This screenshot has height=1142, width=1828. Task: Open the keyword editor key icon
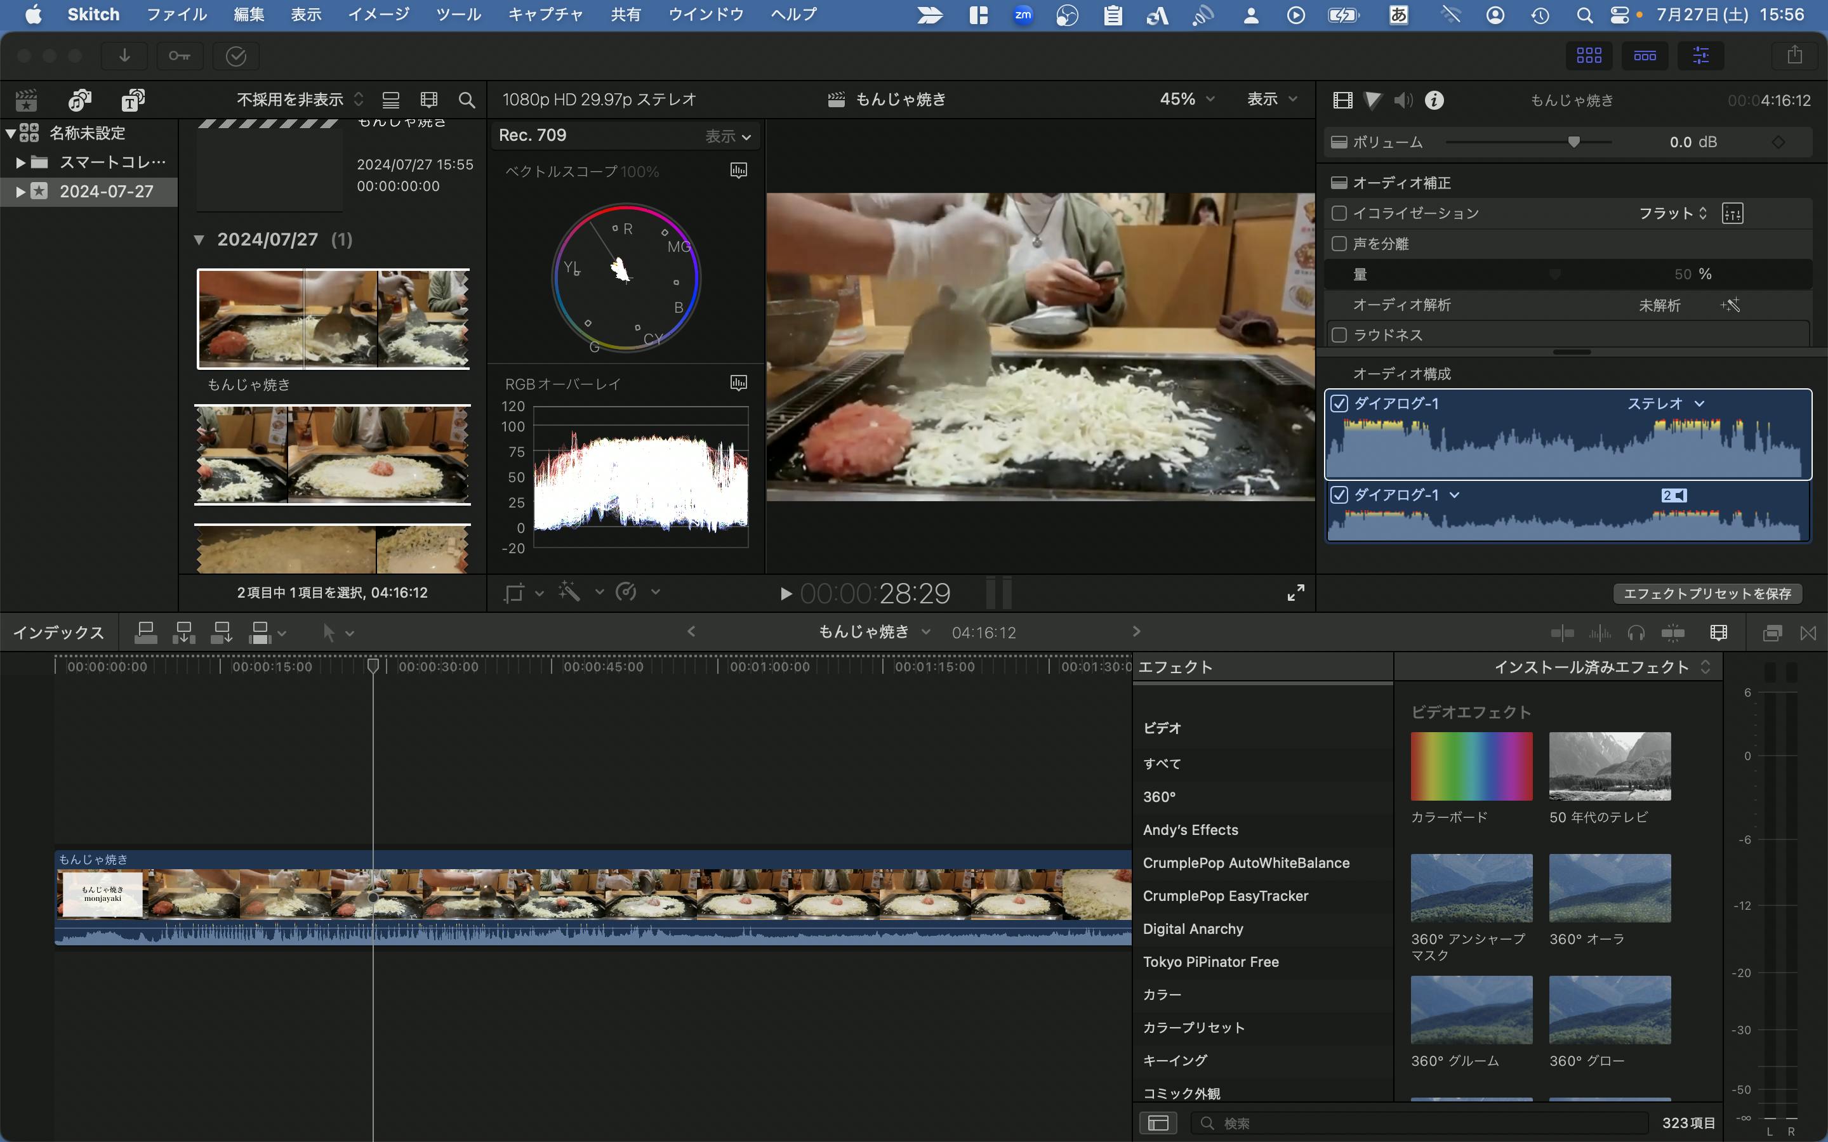tap(179, 56)
